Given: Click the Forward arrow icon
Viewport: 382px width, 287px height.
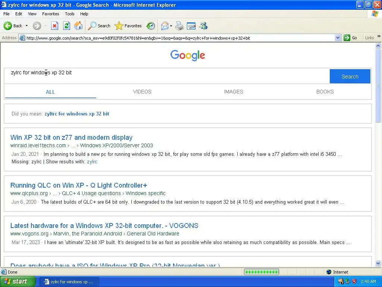Looking at the screenshot, I should click(37, 26).
